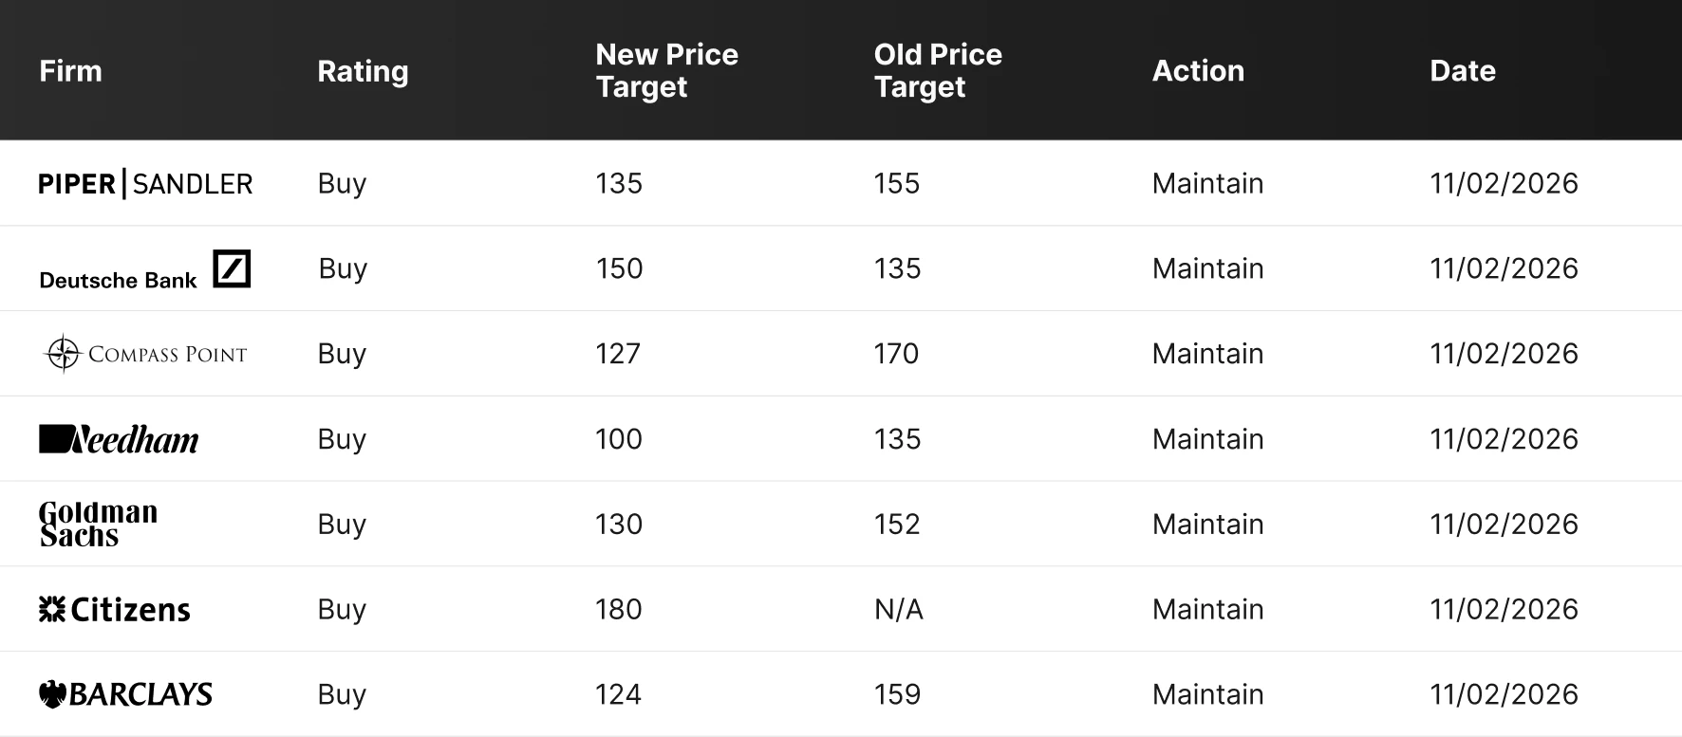Click the Citizens logo
Screen dimensions: 1682x737
(x=114, y=609)
